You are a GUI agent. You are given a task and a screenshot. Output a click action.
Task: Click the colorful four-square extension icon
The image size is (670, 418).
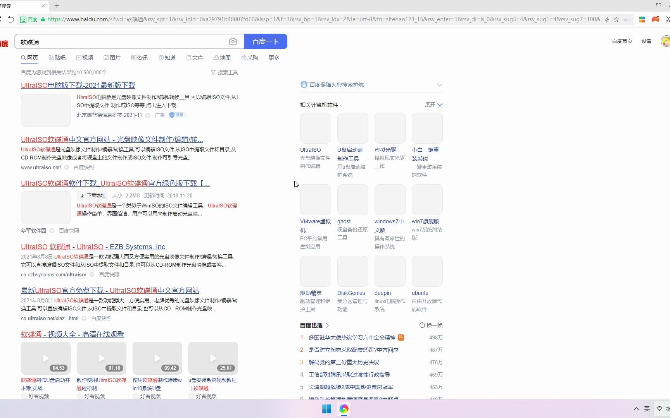(642, 19)
